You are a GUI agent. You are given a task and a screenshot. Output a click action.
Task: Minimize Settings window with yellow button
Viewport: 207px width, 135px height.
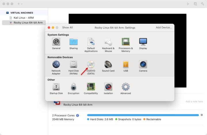53,28
